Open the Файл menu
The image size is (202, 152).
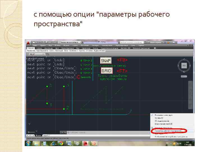(x=35, y=46)
